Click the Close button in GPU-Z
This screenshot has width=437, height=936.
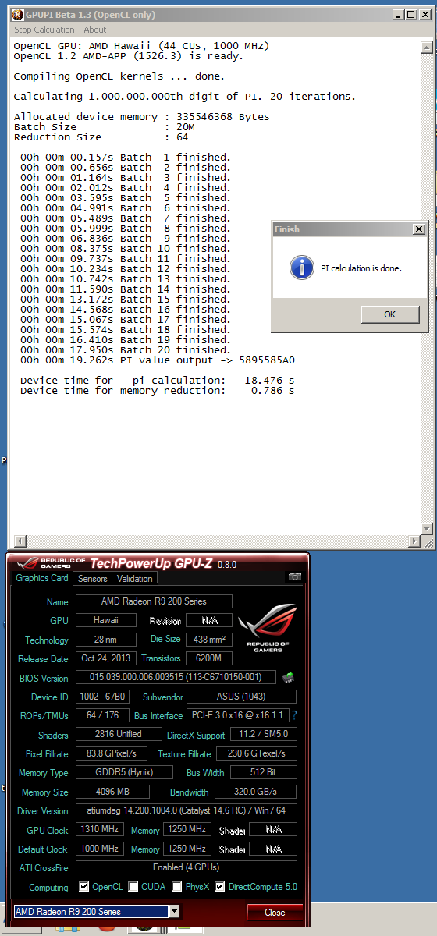(275, 912)
